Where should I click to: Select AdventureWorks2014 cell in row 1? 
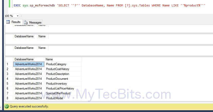click(29, 64)
